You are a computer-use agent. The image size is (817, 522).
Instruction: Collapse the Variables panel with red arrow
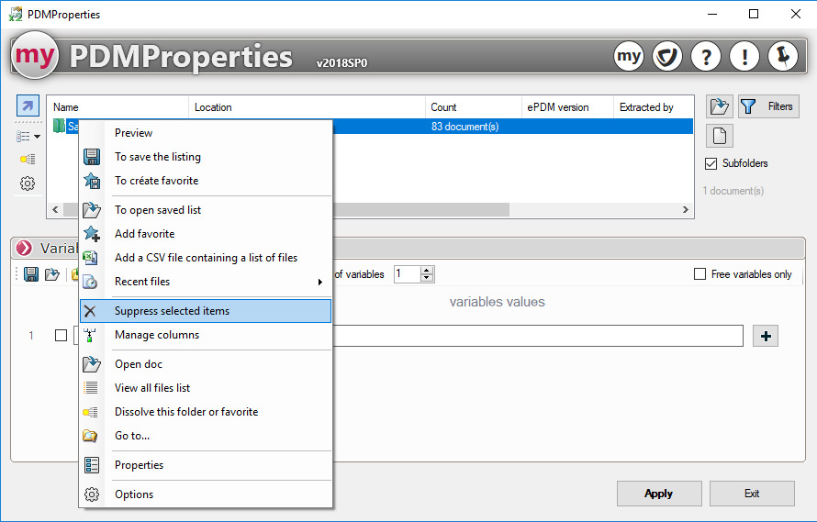pyautogui.click(x=25, y=249)
